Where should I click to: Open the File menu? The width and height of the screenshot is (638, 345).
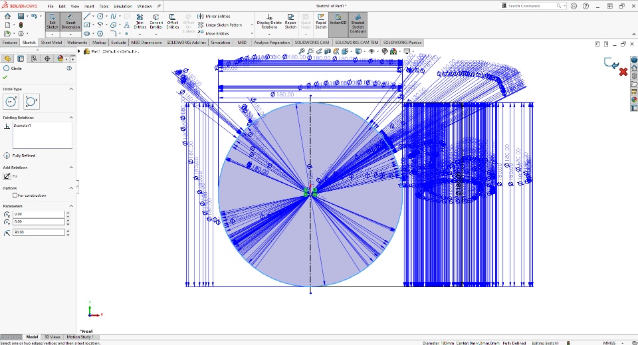coord(51,6)
